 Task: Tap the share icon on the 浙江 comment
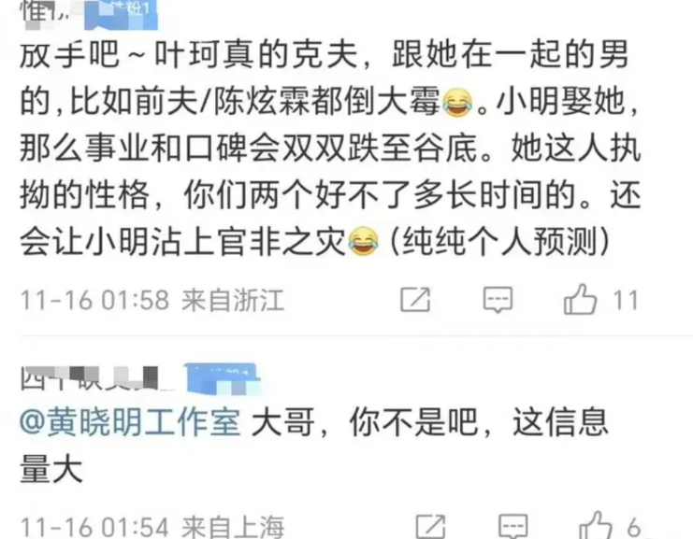[415, 300]
